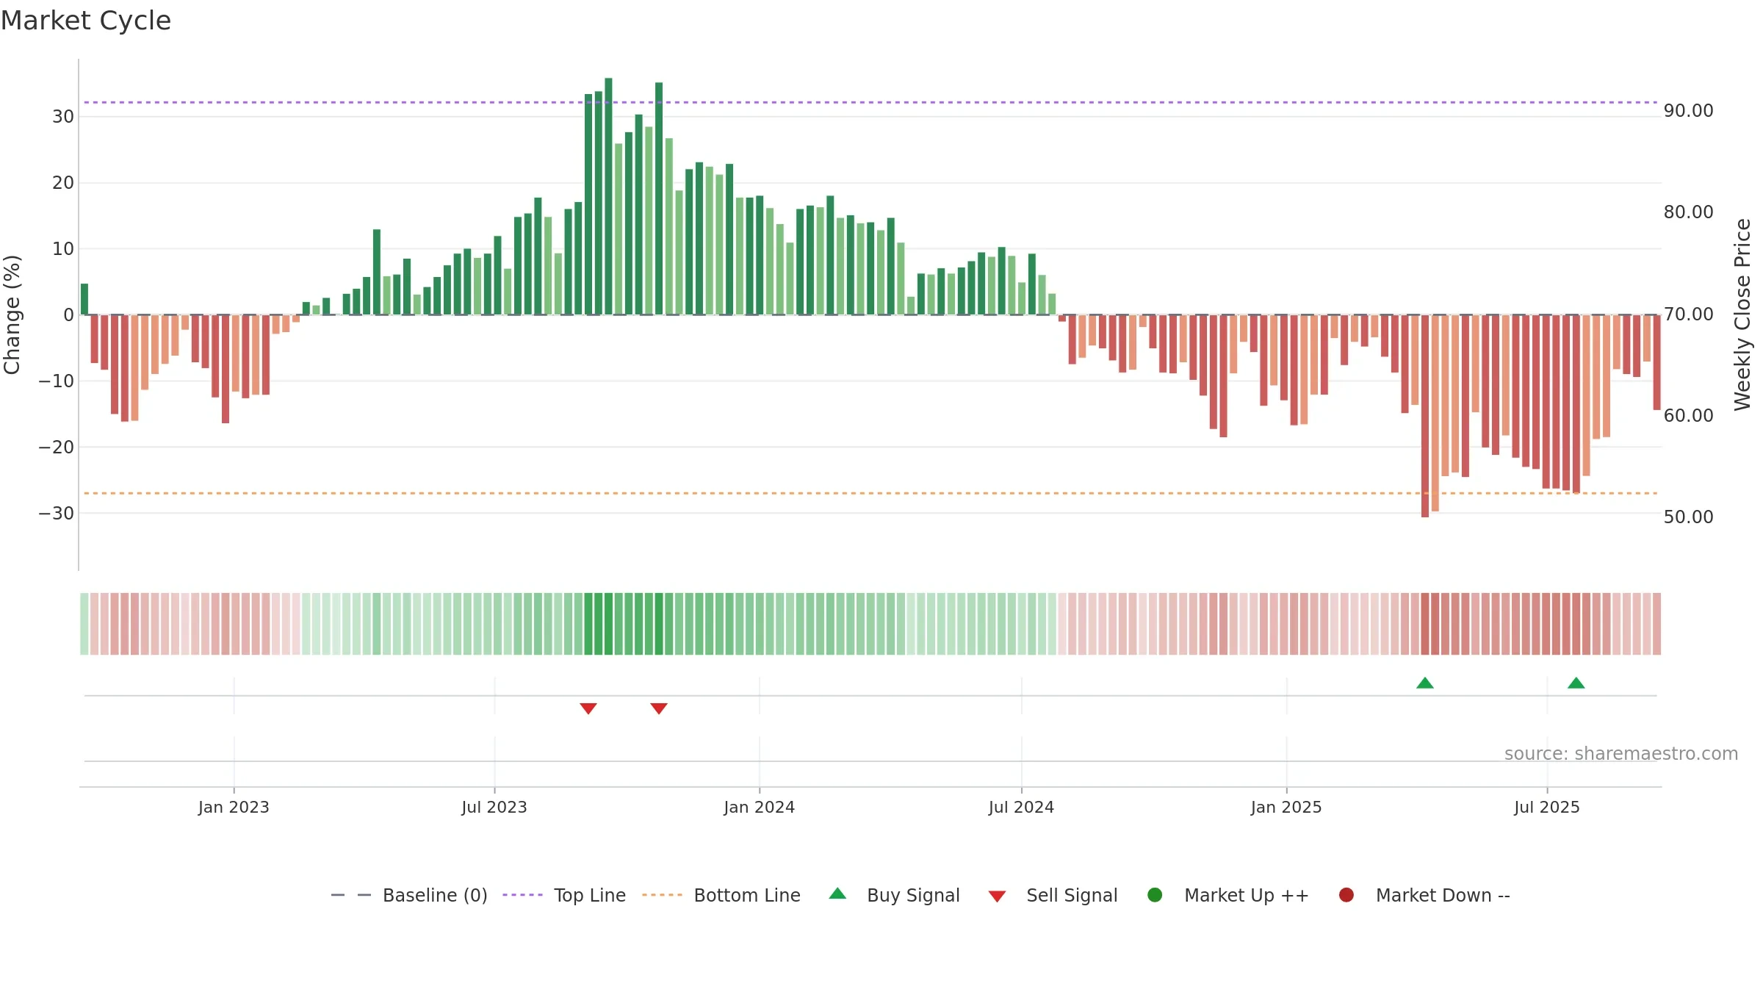Click the second red sell signal triangle
Image resolution: width=1763 pixels, height=992 pixels.
click(659, 708)
